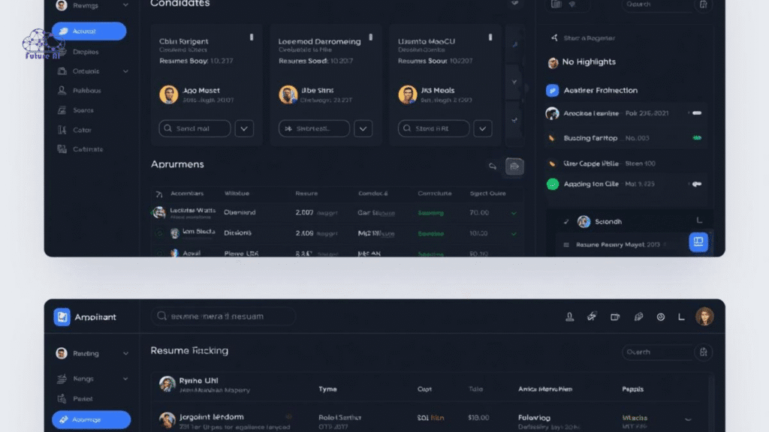Open dropdown arrow beside Sernel mal field
The width and height of the screenshot is (769, 432).
[x=244, y=128]
